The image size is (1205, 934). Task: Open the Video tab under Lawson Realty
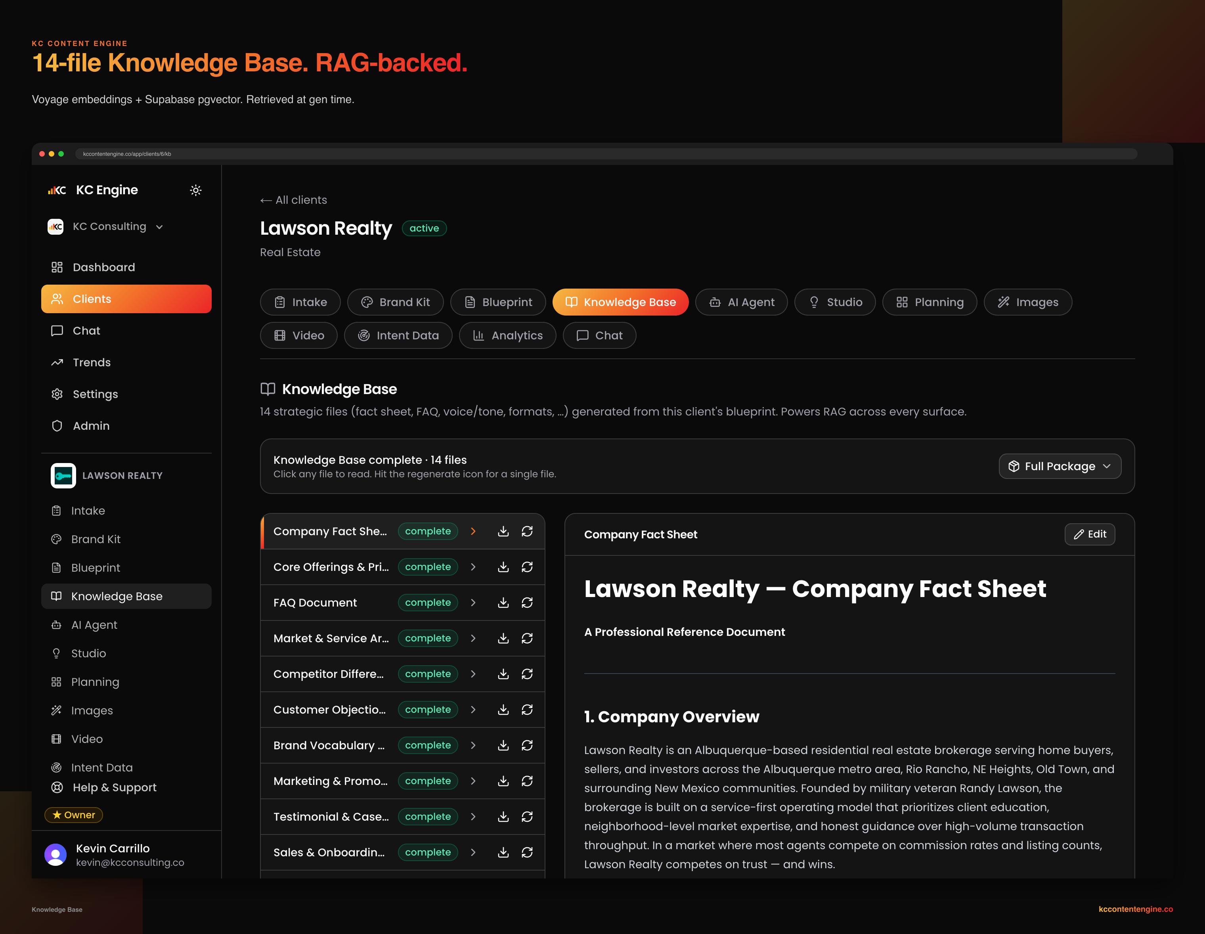(x=298, y=335)
